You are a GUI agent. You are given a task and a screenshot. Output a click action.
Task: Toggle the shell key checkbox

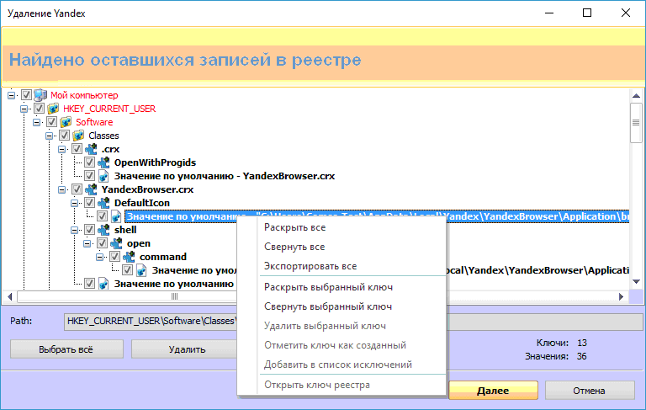90,230
